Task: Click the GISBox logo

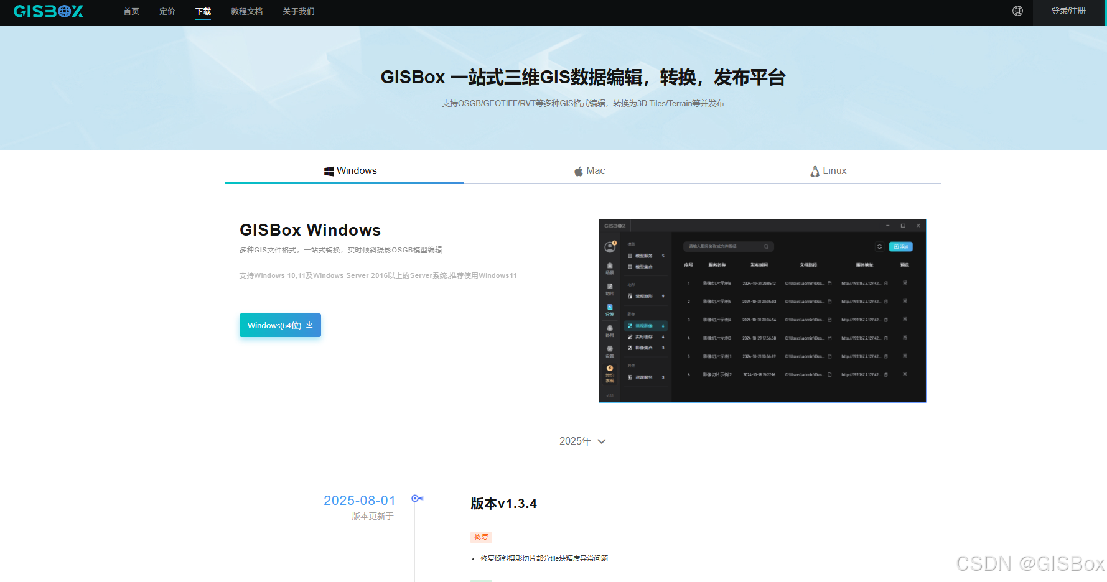Action: [x=49, y=11]
